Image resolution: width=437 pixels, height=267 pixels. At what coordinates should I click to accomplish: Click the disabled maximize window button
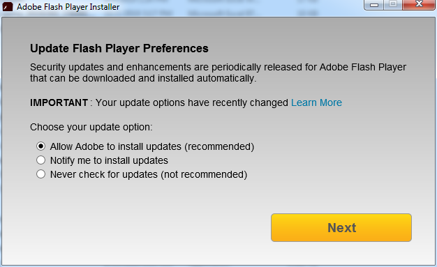[393, 5]
